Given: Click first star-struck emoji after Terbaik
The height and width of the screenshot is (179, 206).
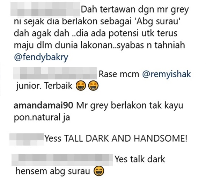Looking at the screenshot, I should (x=81, y=86).
